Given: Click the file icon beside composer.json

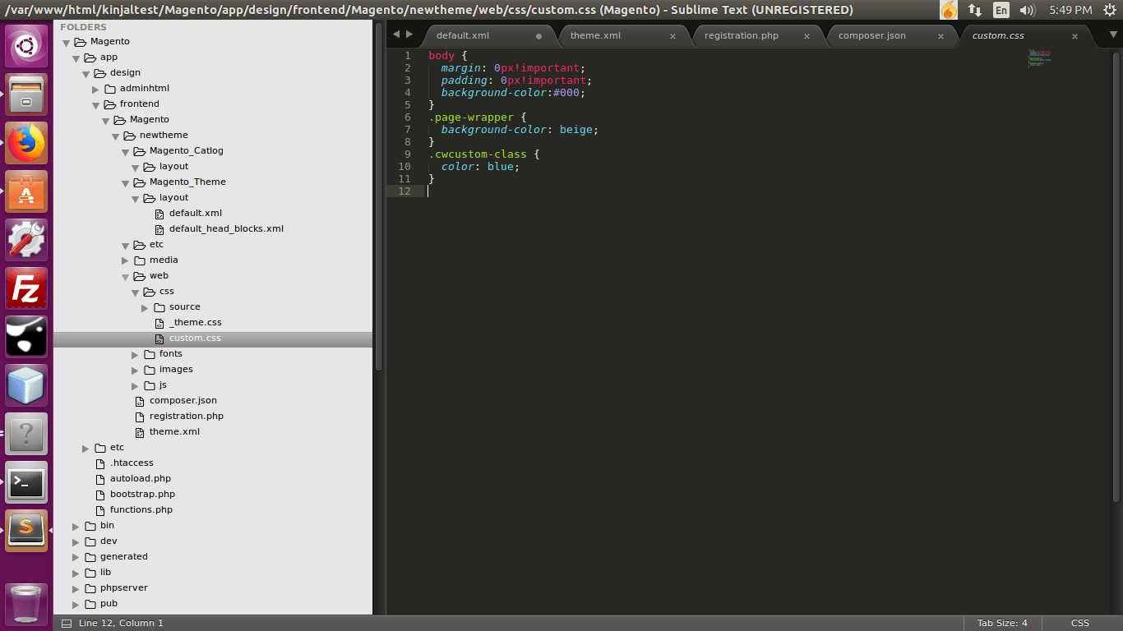Looking at the screenshot, I should [x=140, y=400].
